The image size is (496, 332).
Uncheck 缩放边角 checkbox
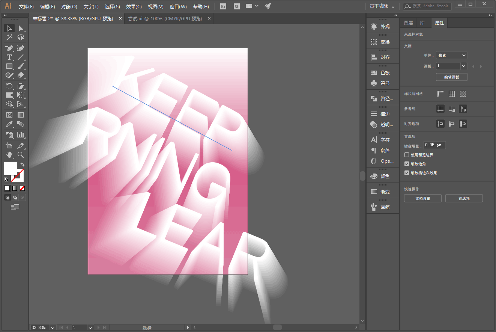[x=407, y=164]
